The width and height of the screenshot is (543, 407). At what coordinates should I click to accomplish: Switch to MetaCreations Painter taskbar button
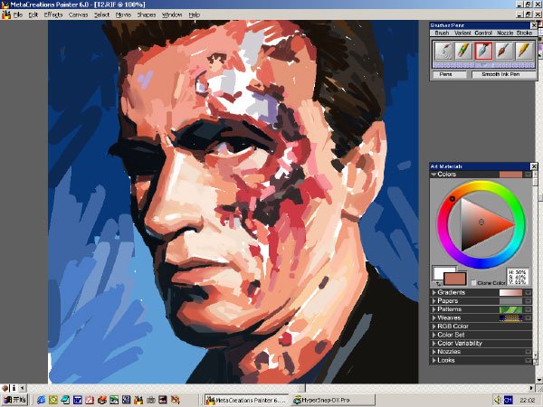tap(246, 400)
